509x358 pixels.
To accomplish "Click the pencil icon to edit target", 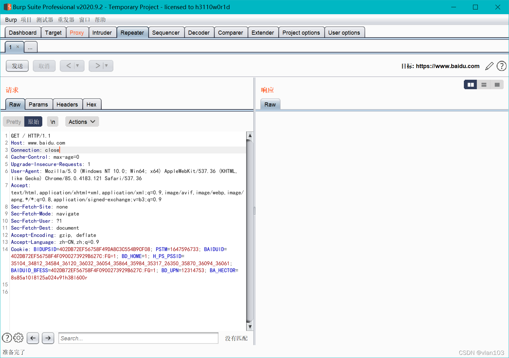I will (x=489, y=66).
